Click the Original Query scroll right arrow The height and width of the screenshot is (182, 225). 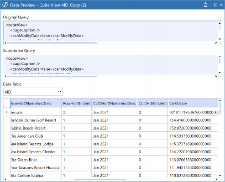point(216,43)
